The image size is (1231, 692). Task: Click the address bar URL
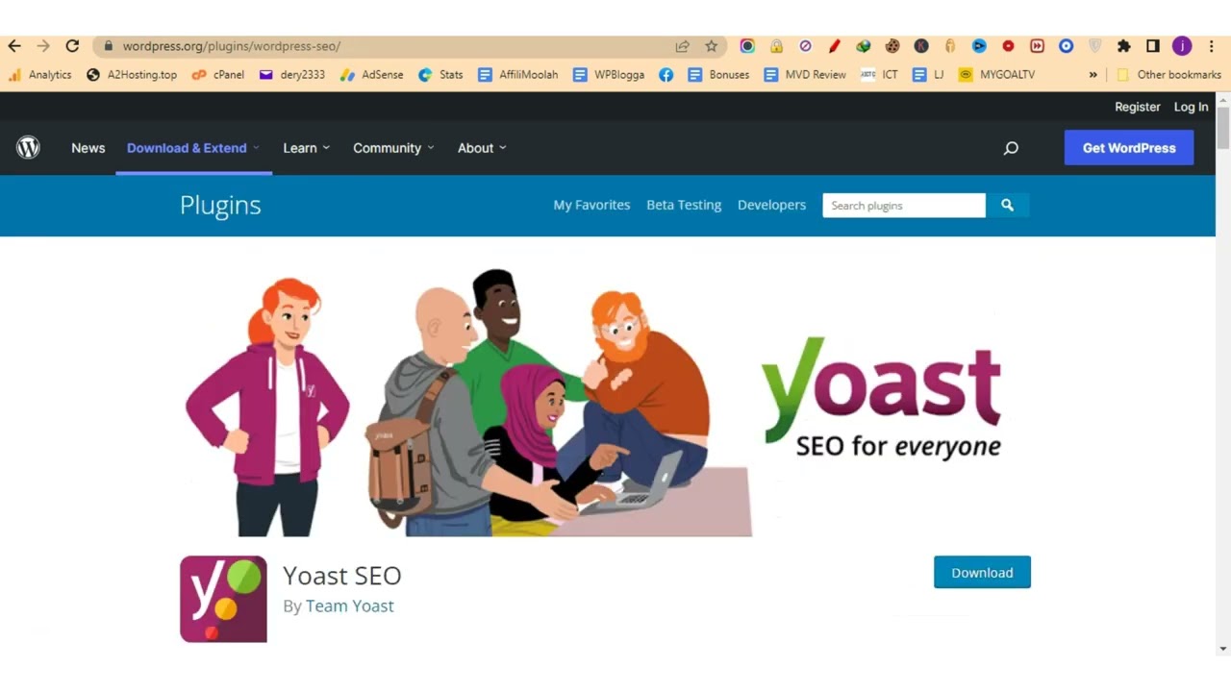[232, 46]
